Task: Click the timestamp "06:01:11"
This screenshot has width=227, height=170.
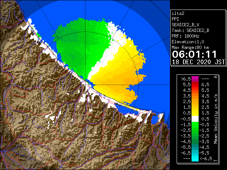Action: [194, 54]
